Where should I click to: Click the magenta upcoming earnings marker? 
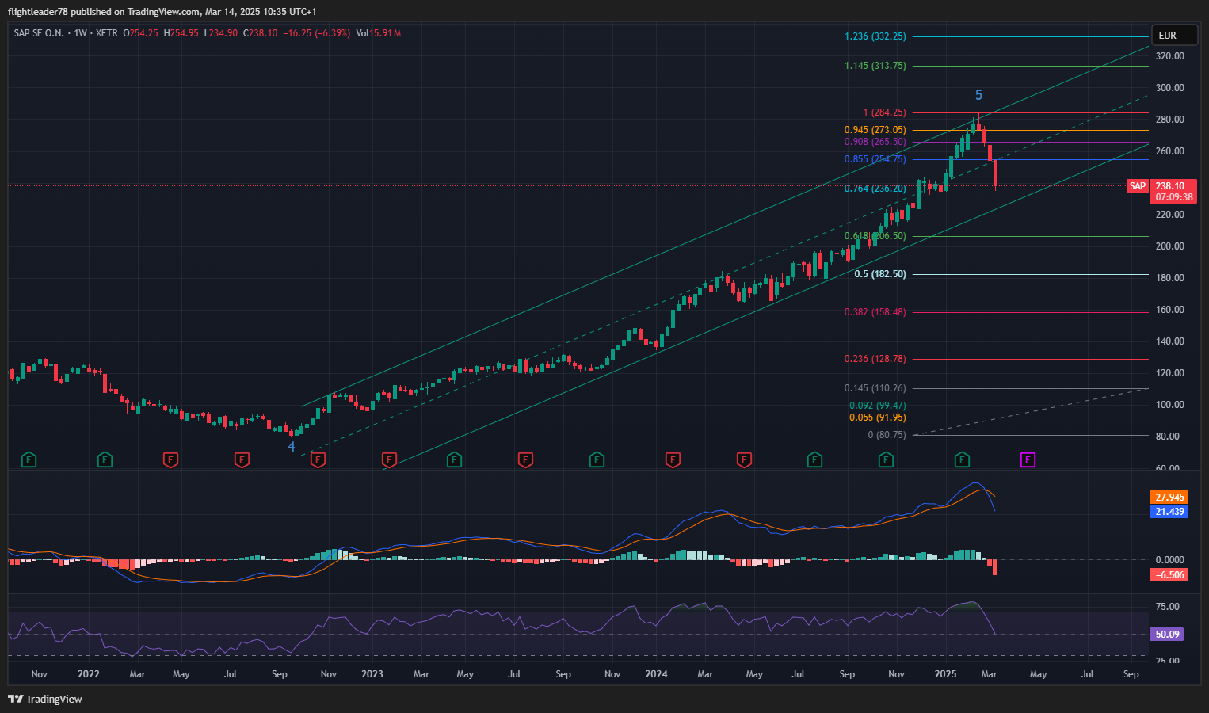pos(1028,459)
